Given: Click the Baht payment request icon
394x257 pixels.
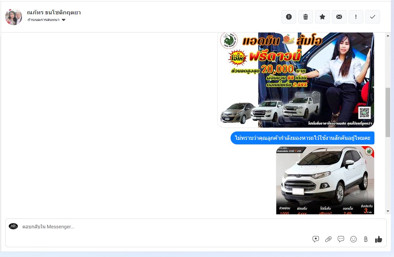Looking at the screenshot, I should (x=366, y=239).
